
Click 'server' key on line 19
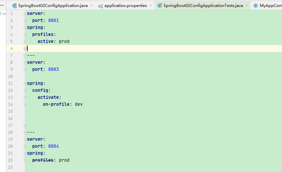(35, 139)
